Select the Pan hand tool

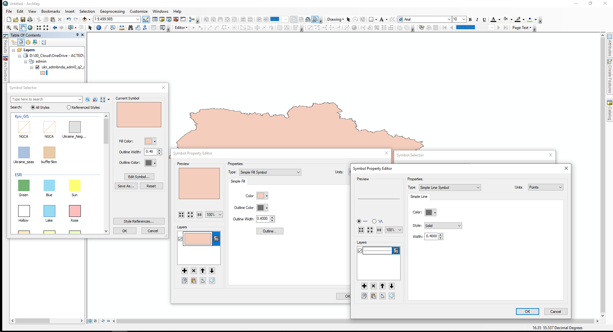coord(23,28)
